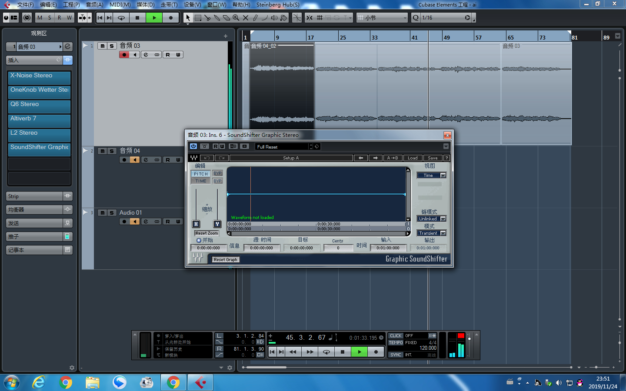Open the Steinberg Hub(S) menu

[278, 5]
